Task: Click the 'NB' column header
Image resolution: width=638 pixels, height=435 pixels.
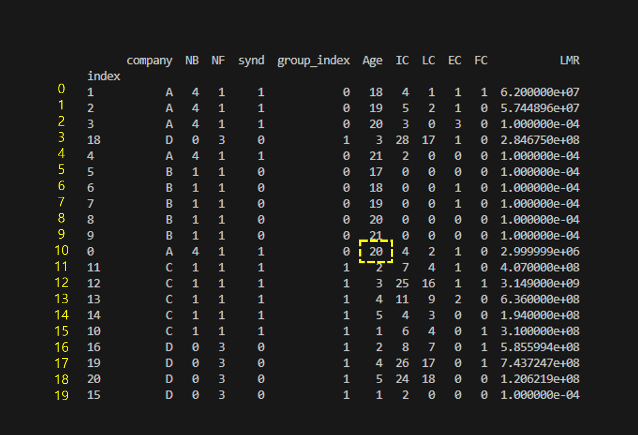Action: pos(192,60)
